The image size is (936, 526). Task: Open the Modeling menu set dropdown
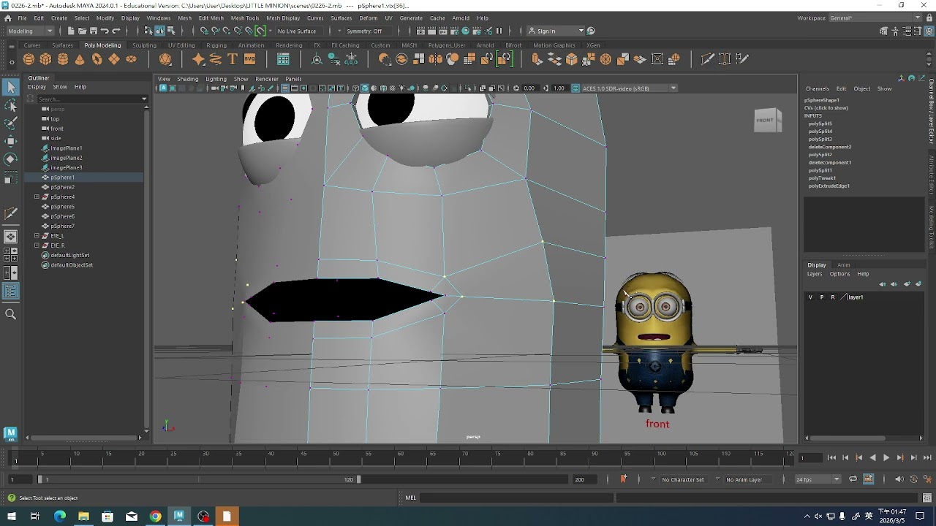pos(29,31)
